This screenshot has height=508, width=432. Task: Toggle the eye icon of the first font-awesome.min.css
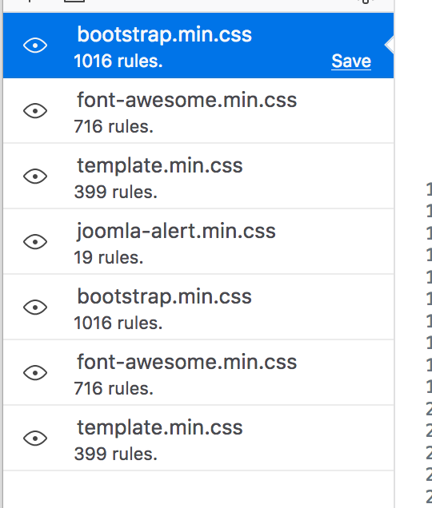(x=35, y=111)
